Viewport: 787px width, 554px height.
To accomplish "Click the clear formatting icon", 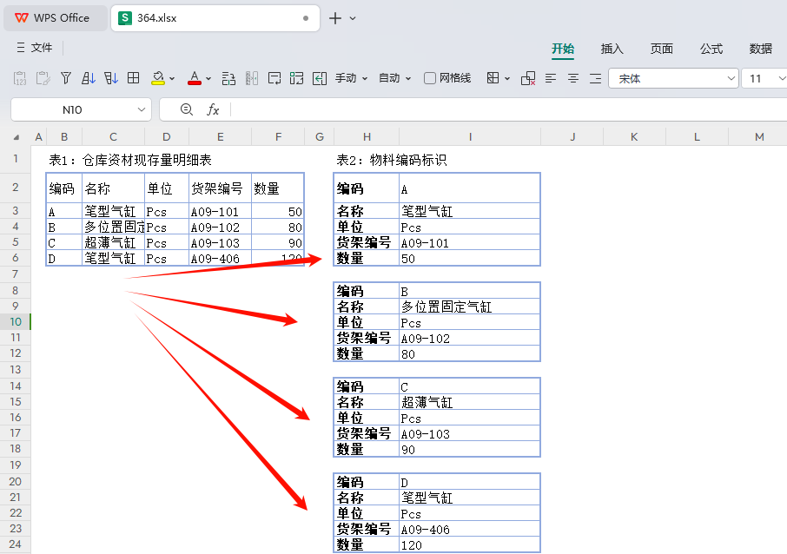I will tap(528, 78).
